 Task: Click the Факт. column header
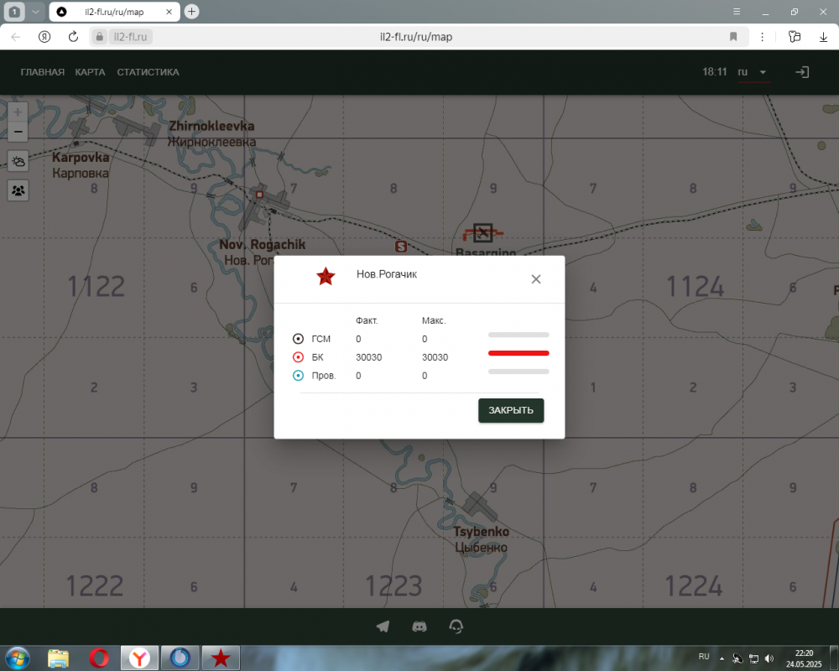pyautogui.click(x=367, y=320)
